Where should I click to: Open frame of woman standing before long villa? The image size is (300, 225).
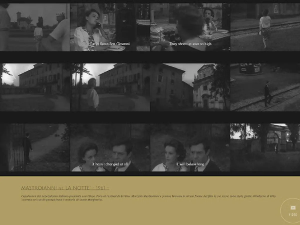click(x=110, y=87)
